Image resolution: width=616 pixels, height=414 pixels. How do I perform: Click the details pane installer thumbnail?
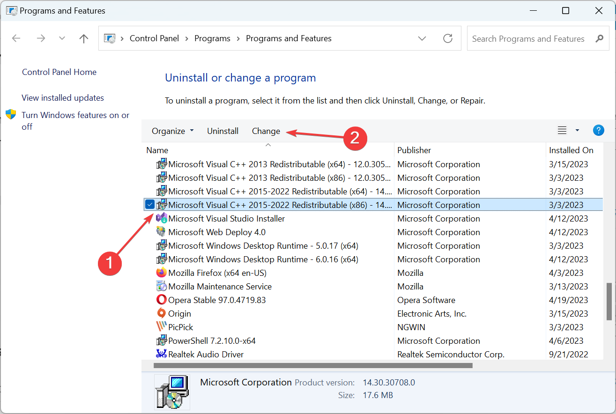click(x=172, y=393)
